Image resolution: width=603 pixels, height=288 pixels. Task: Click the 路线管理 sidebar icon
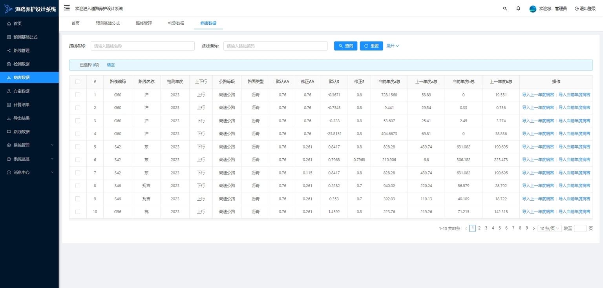9,51
